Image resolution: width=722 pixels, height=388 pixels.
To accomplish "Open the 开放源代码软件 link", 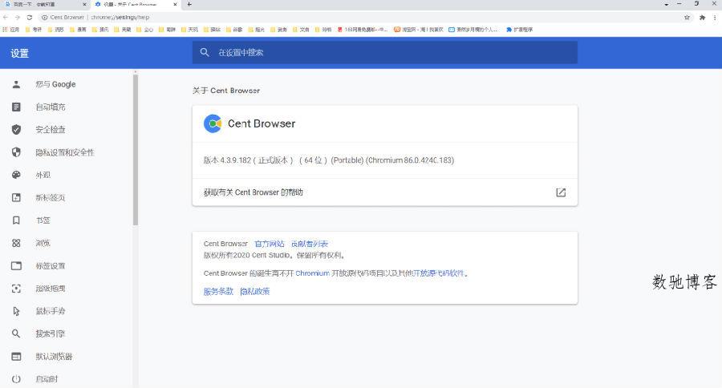I will pos(438,273).
